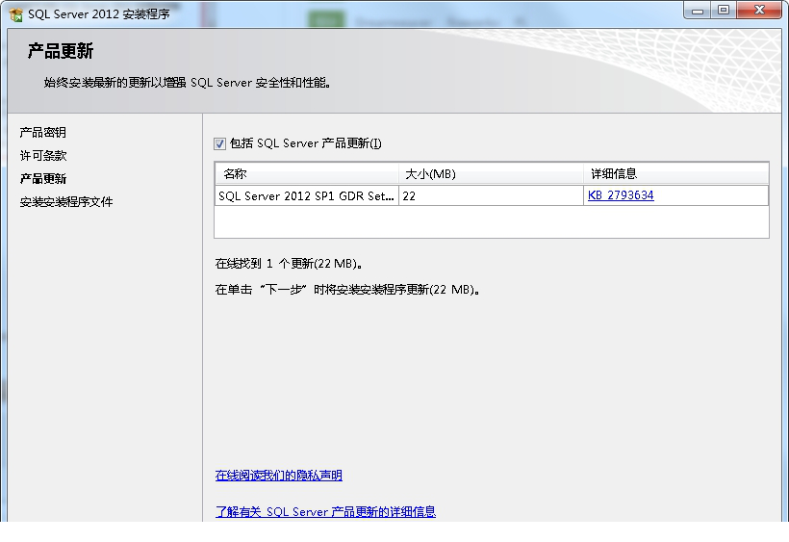The height and width of the screenshot is (542, 789).
Task: Click the text 在线找到 1 个更新(22 MB)
Action: coord(289,263)
